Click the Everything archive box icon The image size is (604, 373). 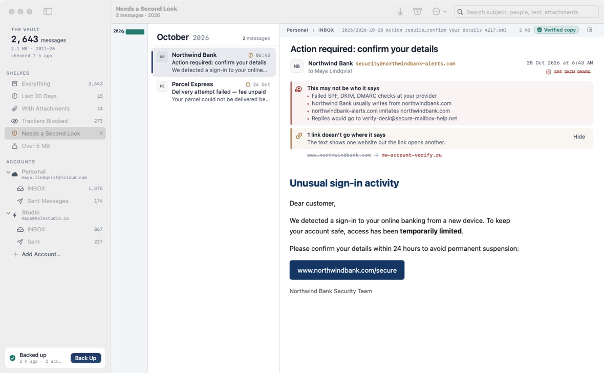pos(15,83)
